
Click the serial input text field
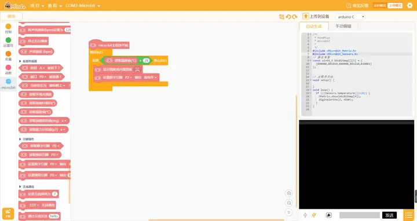[360, 215]
